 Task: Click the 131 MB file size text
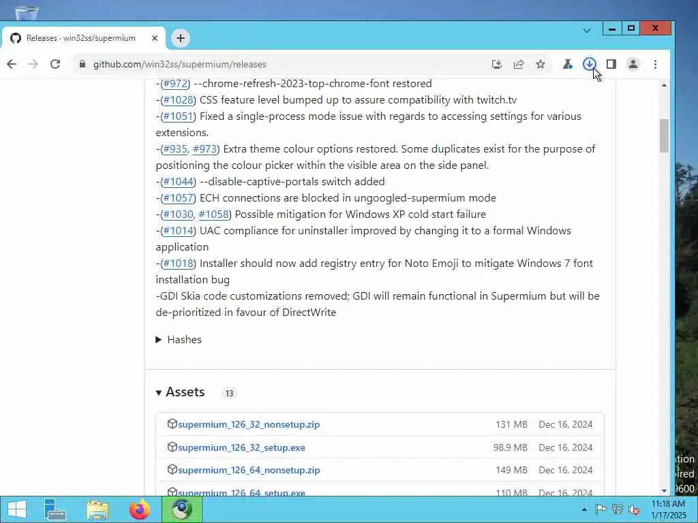tap(511, 425)
